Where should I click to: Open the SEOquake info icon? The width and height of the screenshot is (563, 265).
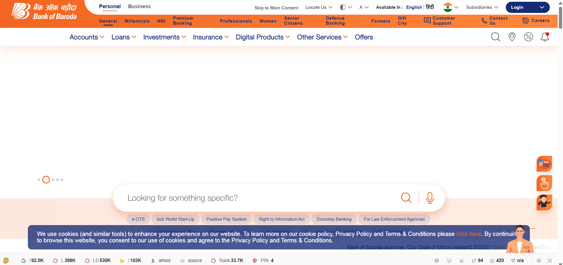(x=437, y=261)
